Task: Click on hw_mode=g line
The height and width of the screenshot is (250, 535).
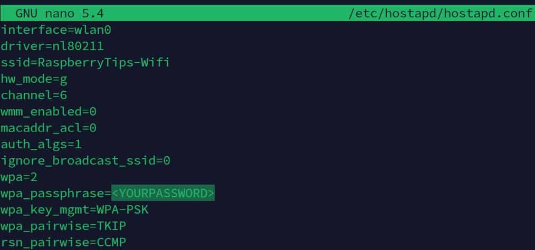Action: click(34, 80)
